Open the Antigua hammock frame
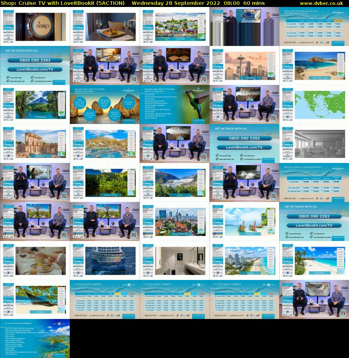The image size is (349, 358). coord(35,299)
